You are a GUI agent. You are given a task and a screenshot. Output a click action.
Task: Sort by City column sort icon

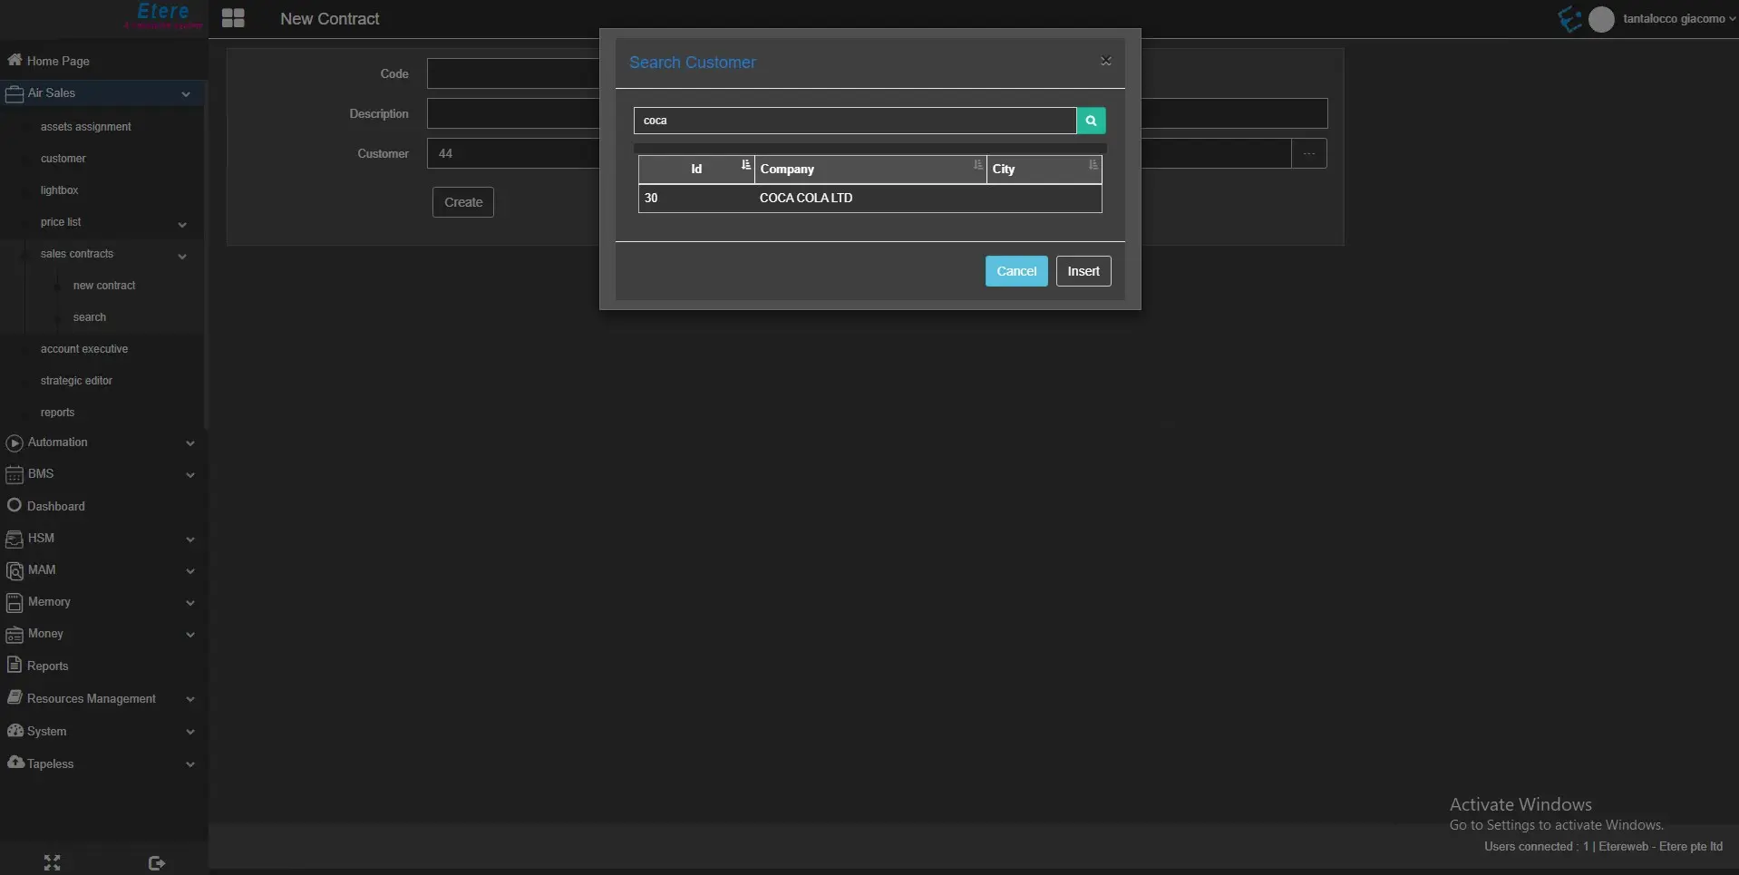(x=1093, y=165)
